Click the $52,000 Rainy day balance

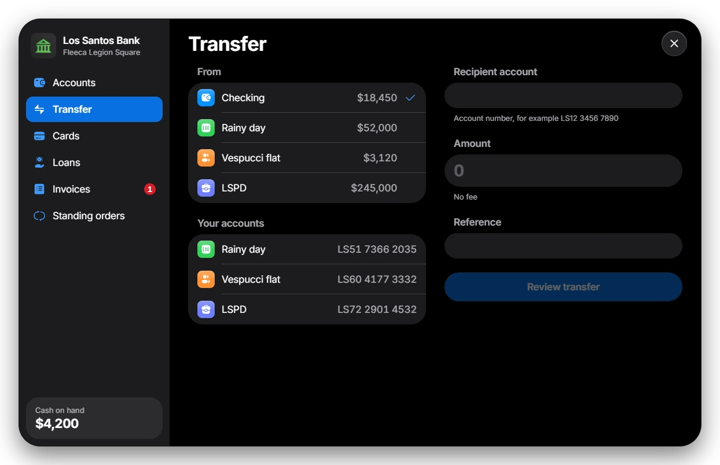(377, 128)
